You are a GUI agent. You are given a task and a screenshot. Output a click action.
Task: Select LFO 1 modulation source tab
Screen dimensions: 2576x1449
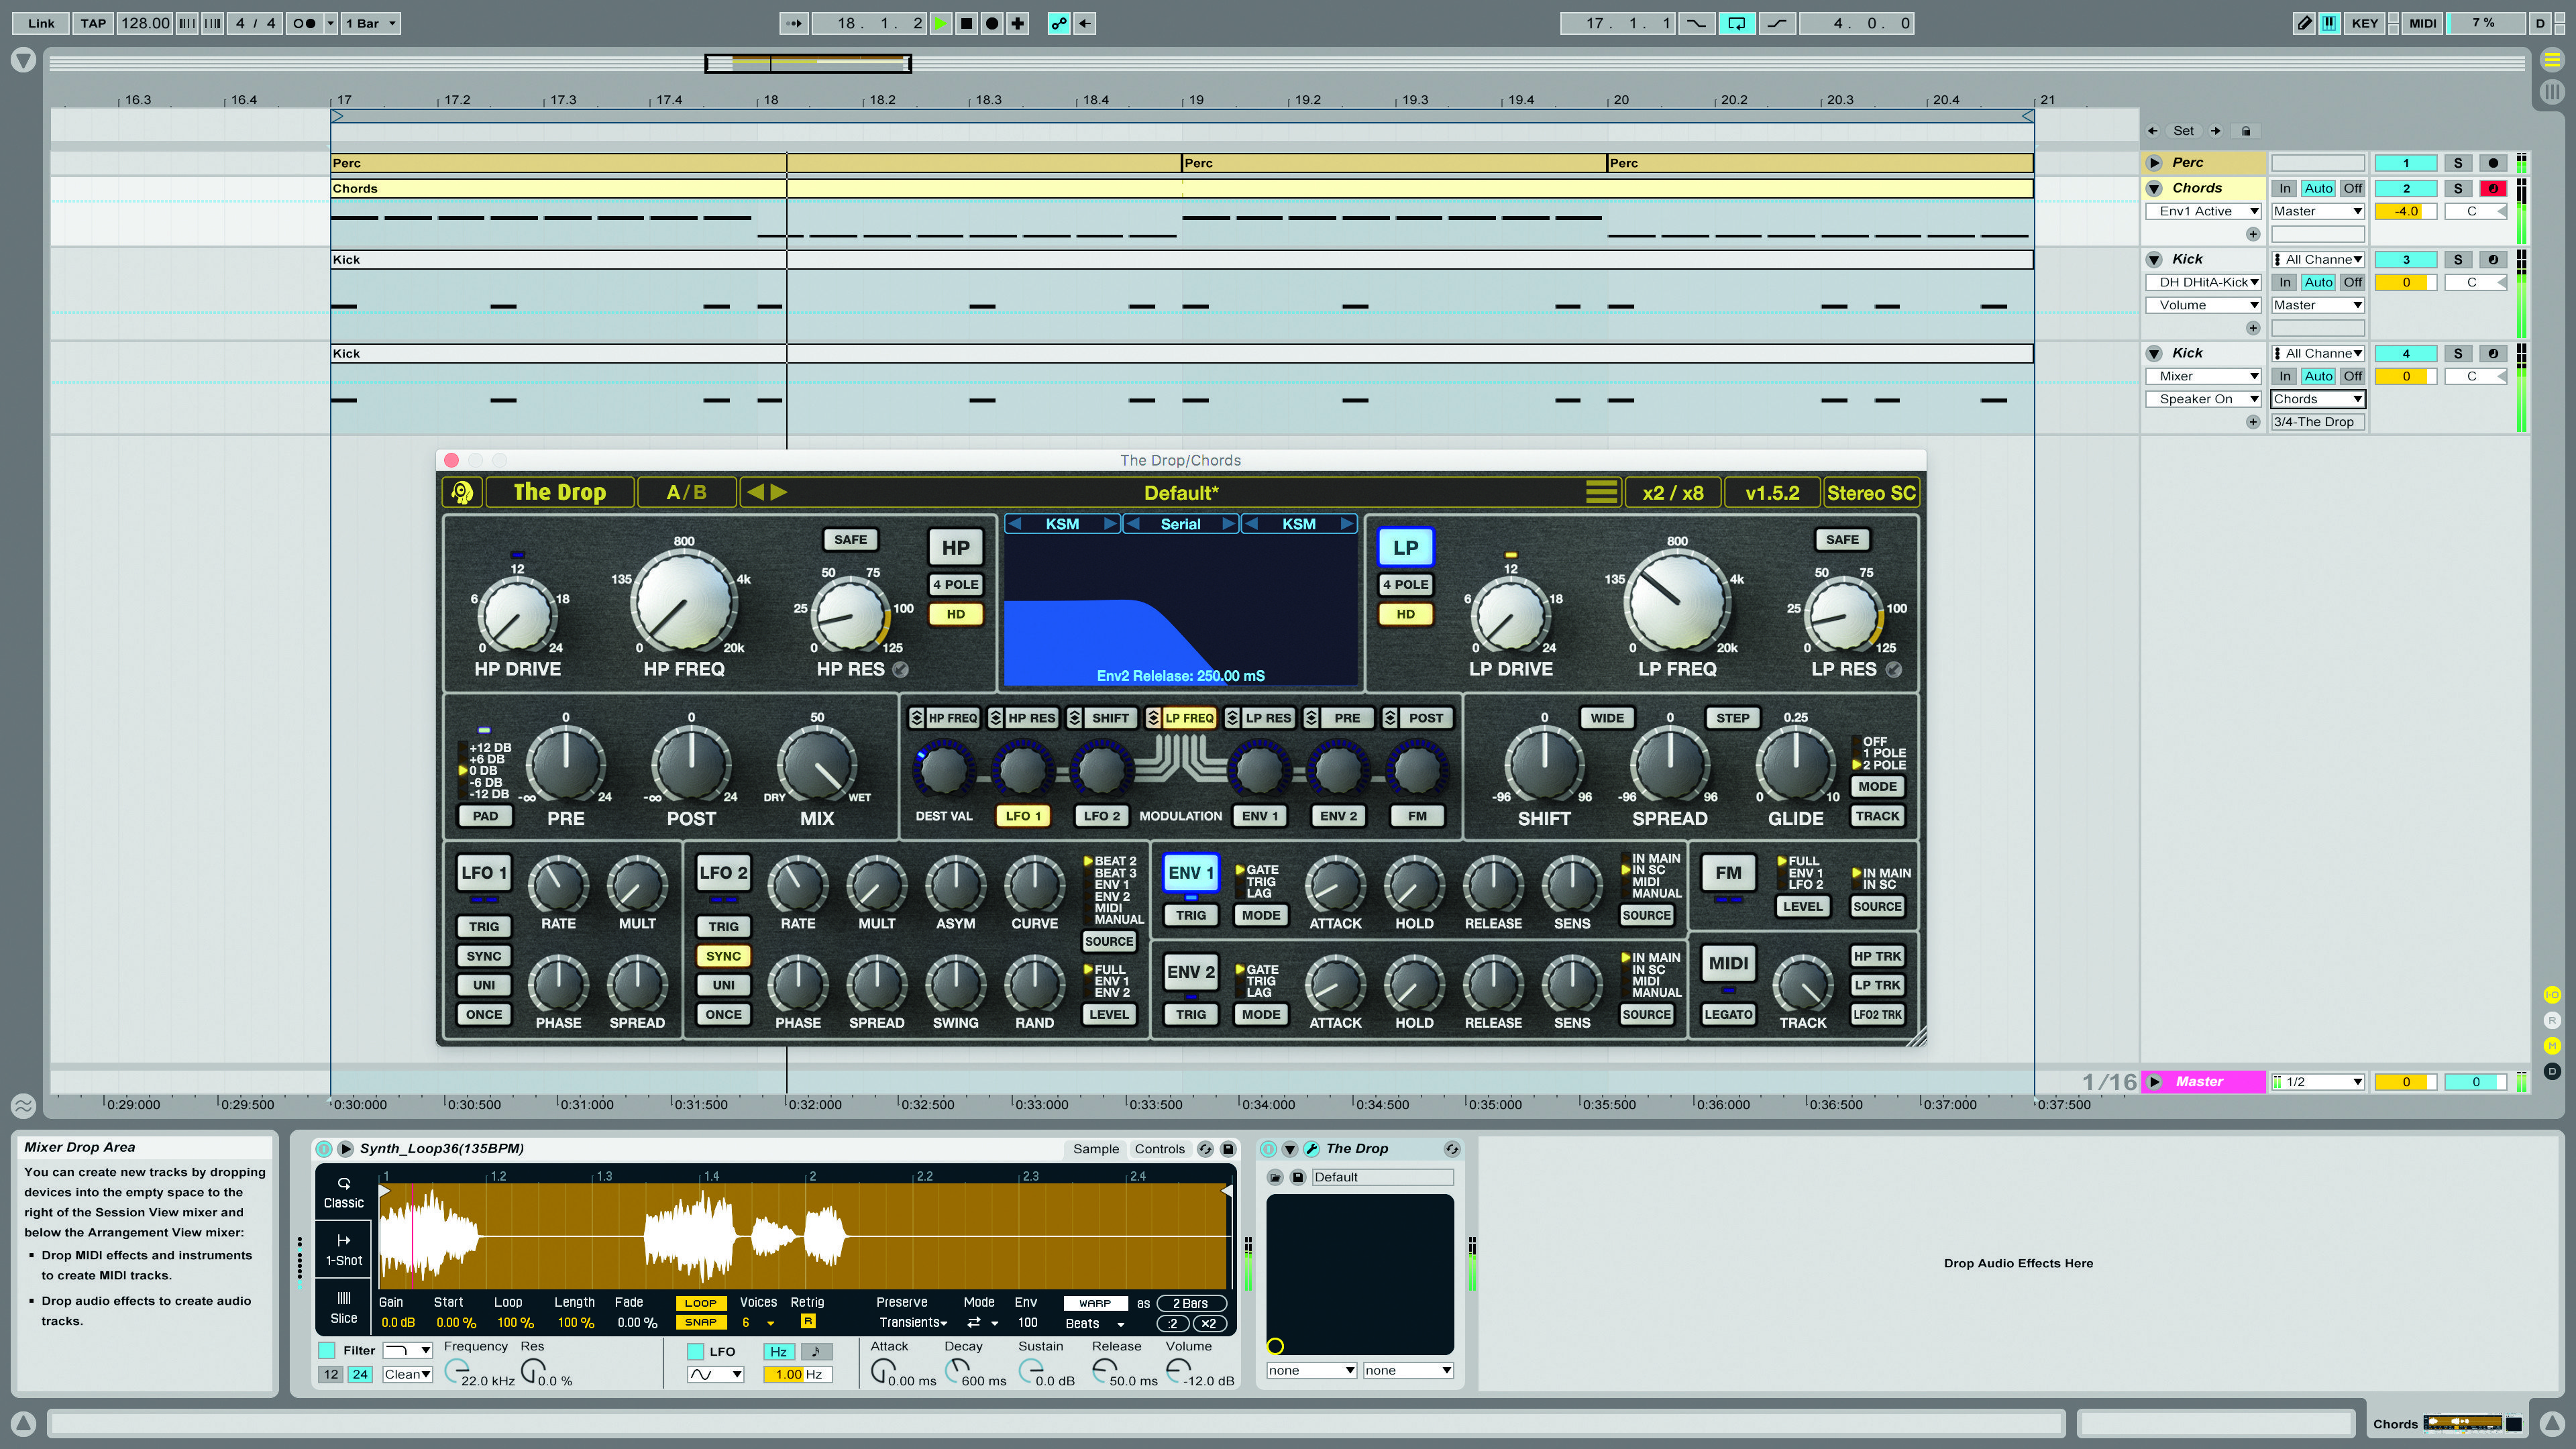tap(1024, 816)
